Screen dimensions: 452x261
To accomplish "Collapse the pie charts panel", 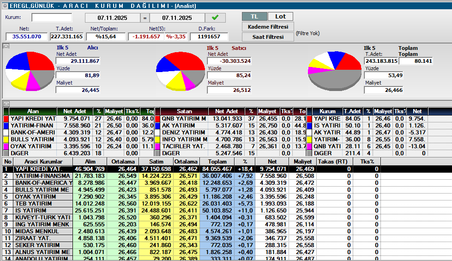I will [6, 46].
